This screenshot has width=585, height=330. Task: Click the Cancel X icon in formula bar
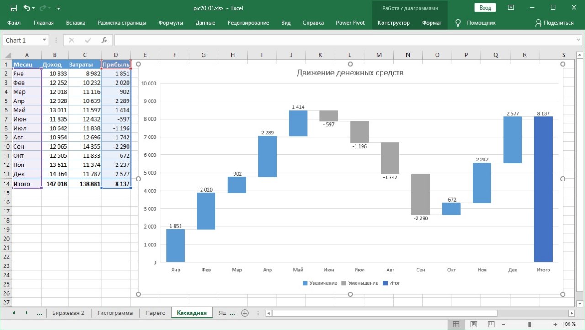pyautogui.click(x=71, y=40)
